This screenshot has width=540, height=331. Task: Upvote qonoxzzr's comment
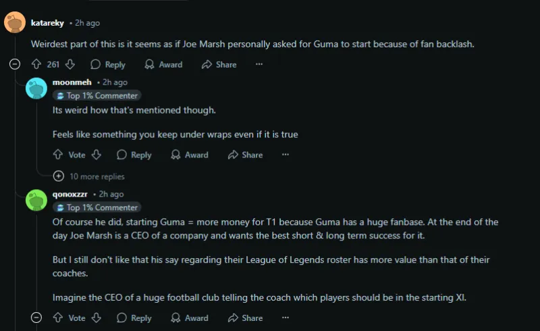click(x=58, y=317)
